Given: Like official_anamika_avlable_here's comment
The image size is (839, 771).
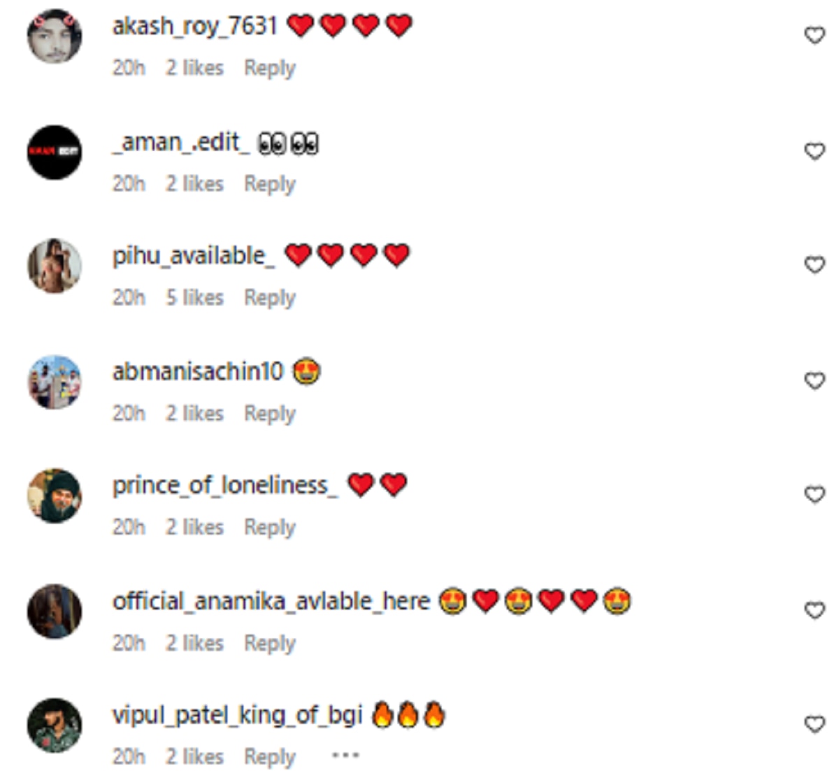Looking at the screenshot, I should pyautogui.click(x=815, y=610).
